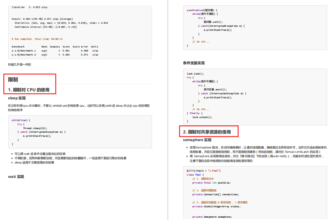The height and width of the screenshot is (220, 333).
Task: Click the bullet starting "使用 Semaphore 限流"
Action: tap(258, 149)
